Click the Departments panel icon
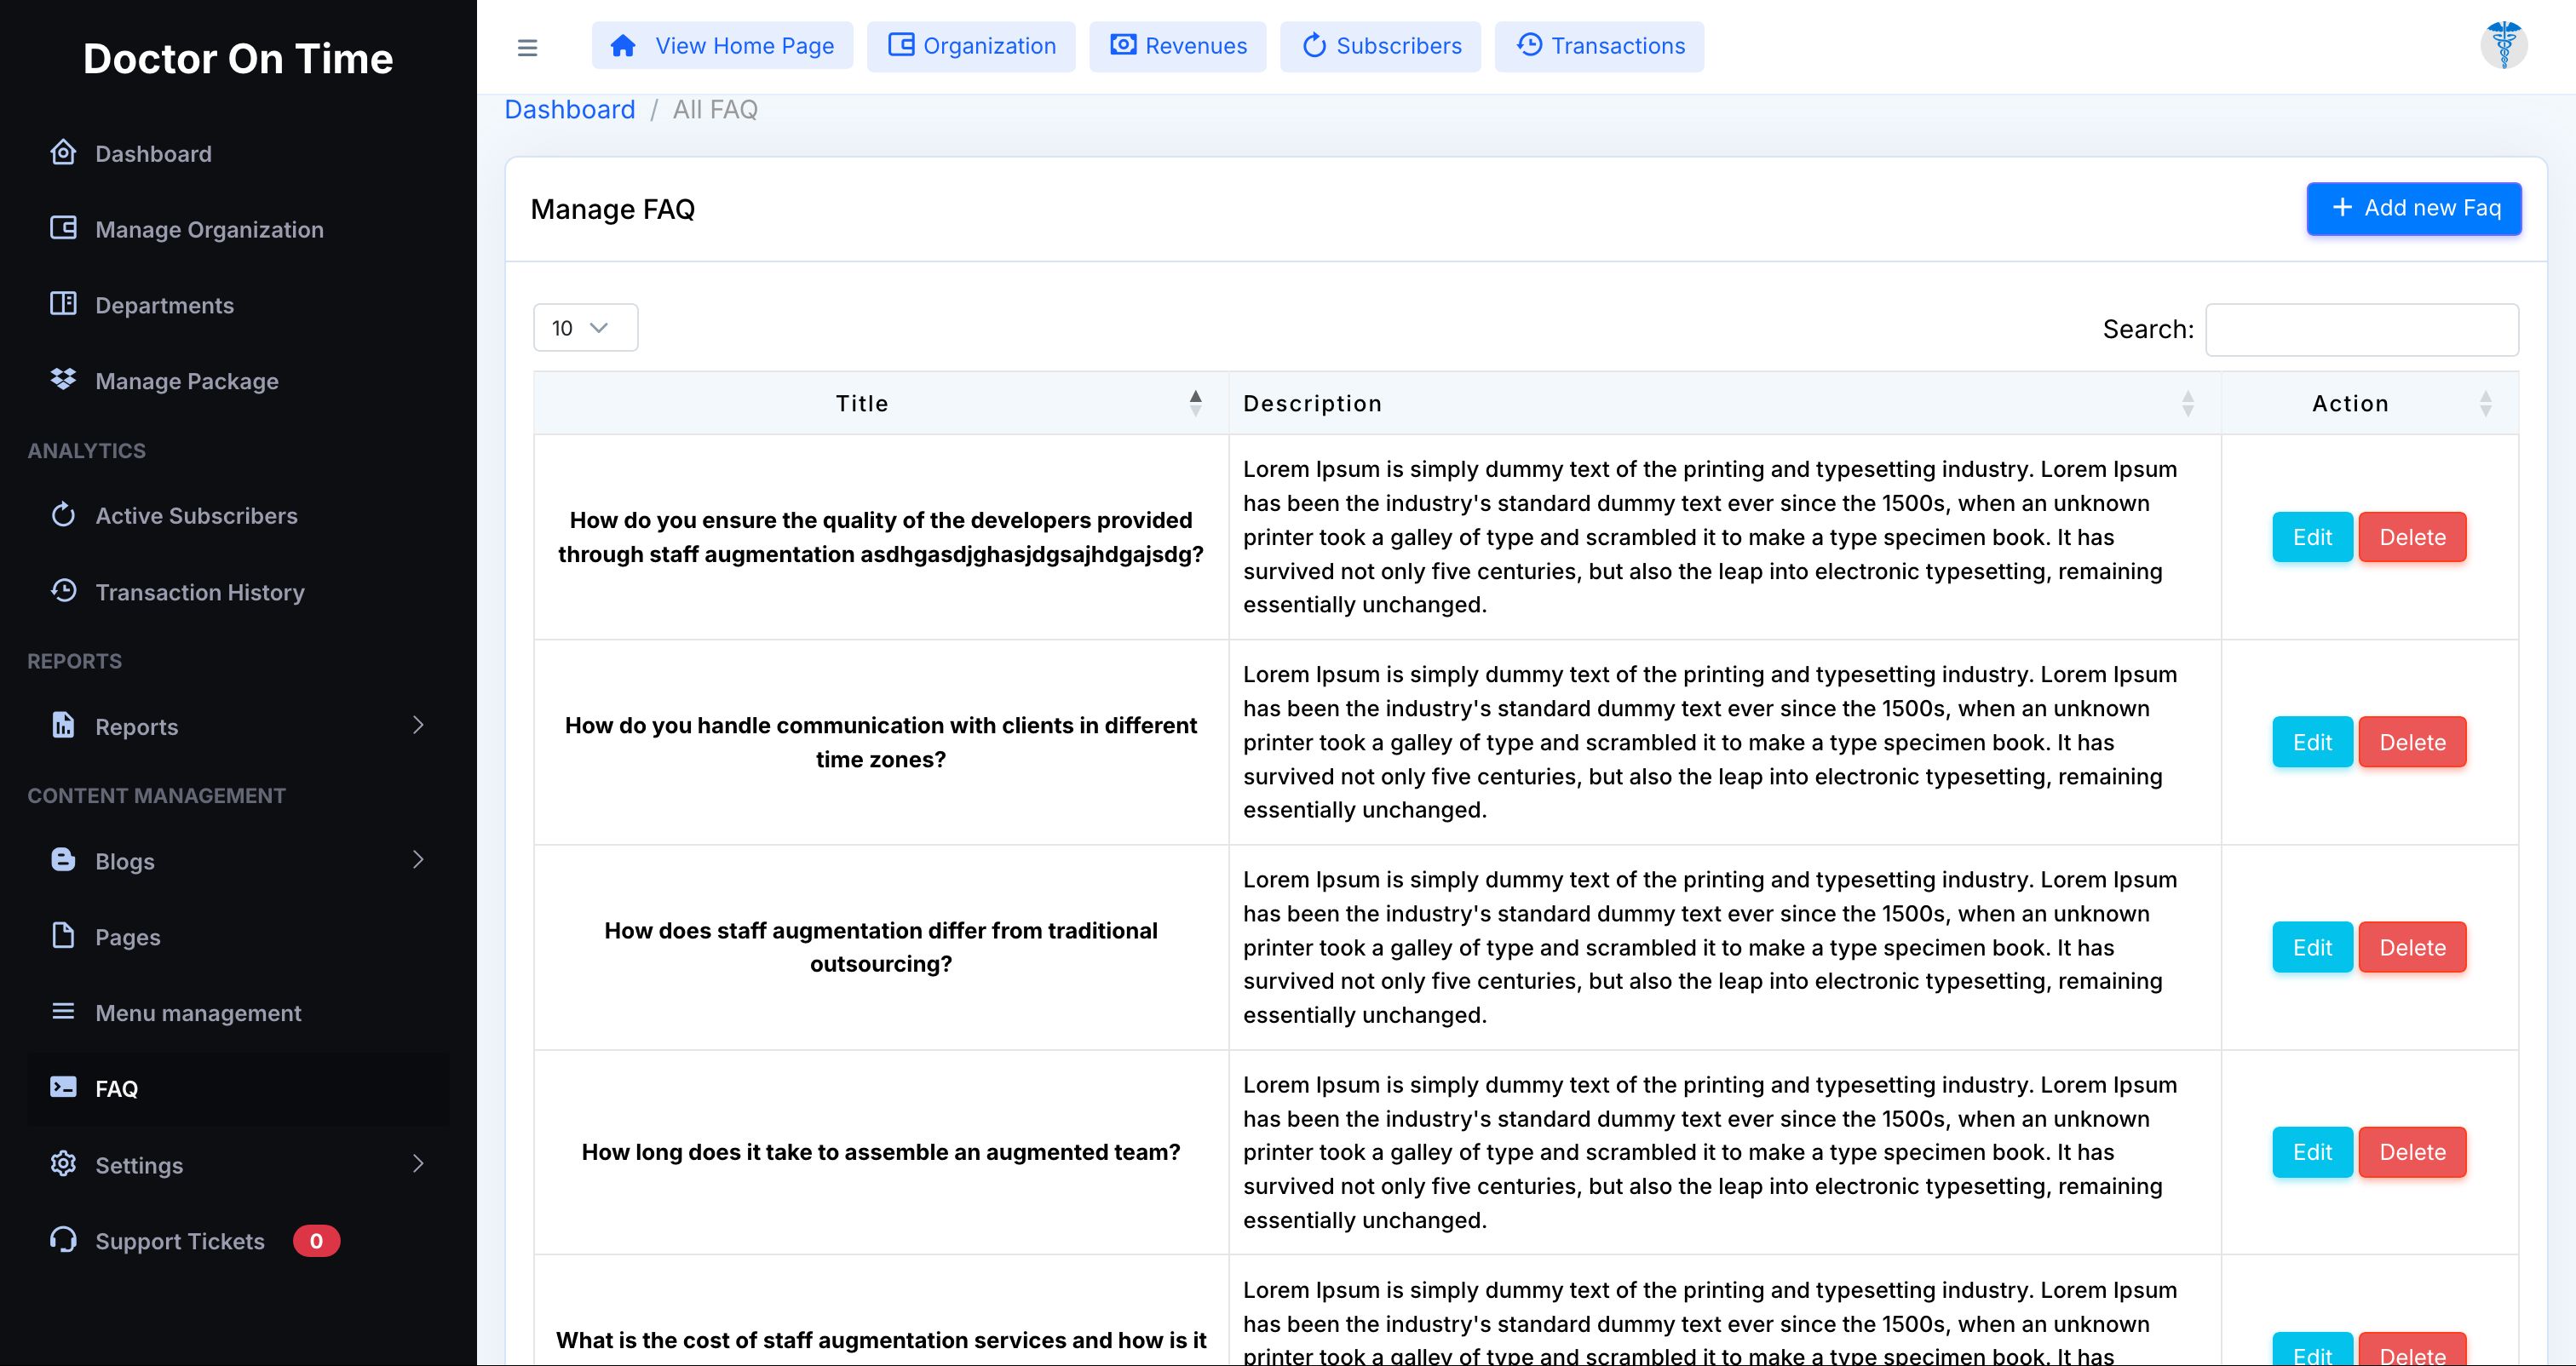 pyautogui.click(x=63, y=303)
